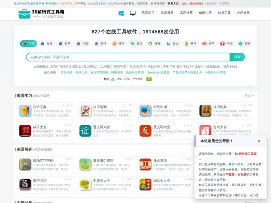This screenshot has width=271, height=203.
Task: Click the weather cloud icon beside 北京
Action: [112, 79]
